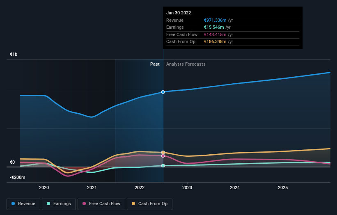Click the 2024 x-axis label
This screenshot has width=337, height=215.
(x=235, y=188)
